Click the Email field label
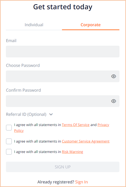 point(11,41)
